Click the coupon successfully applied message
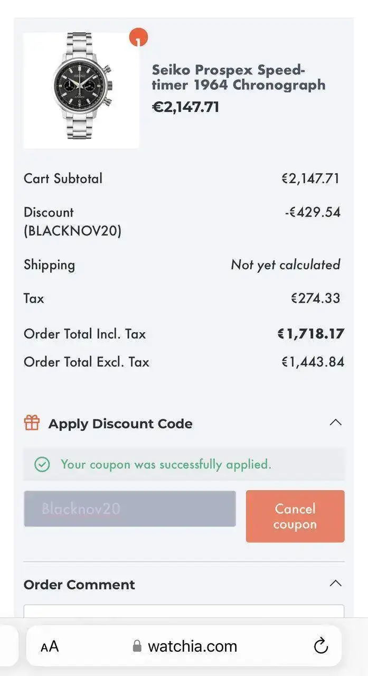Viewport: 368px width, 676px height. click(166, 464)
